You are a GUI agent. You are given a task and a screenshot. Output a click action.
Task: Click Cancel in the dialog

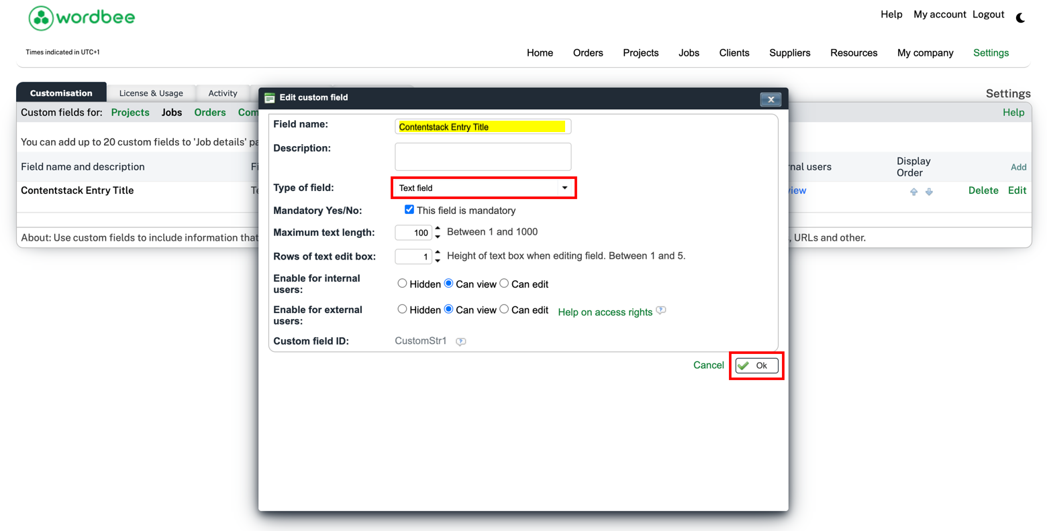[709, 365]
